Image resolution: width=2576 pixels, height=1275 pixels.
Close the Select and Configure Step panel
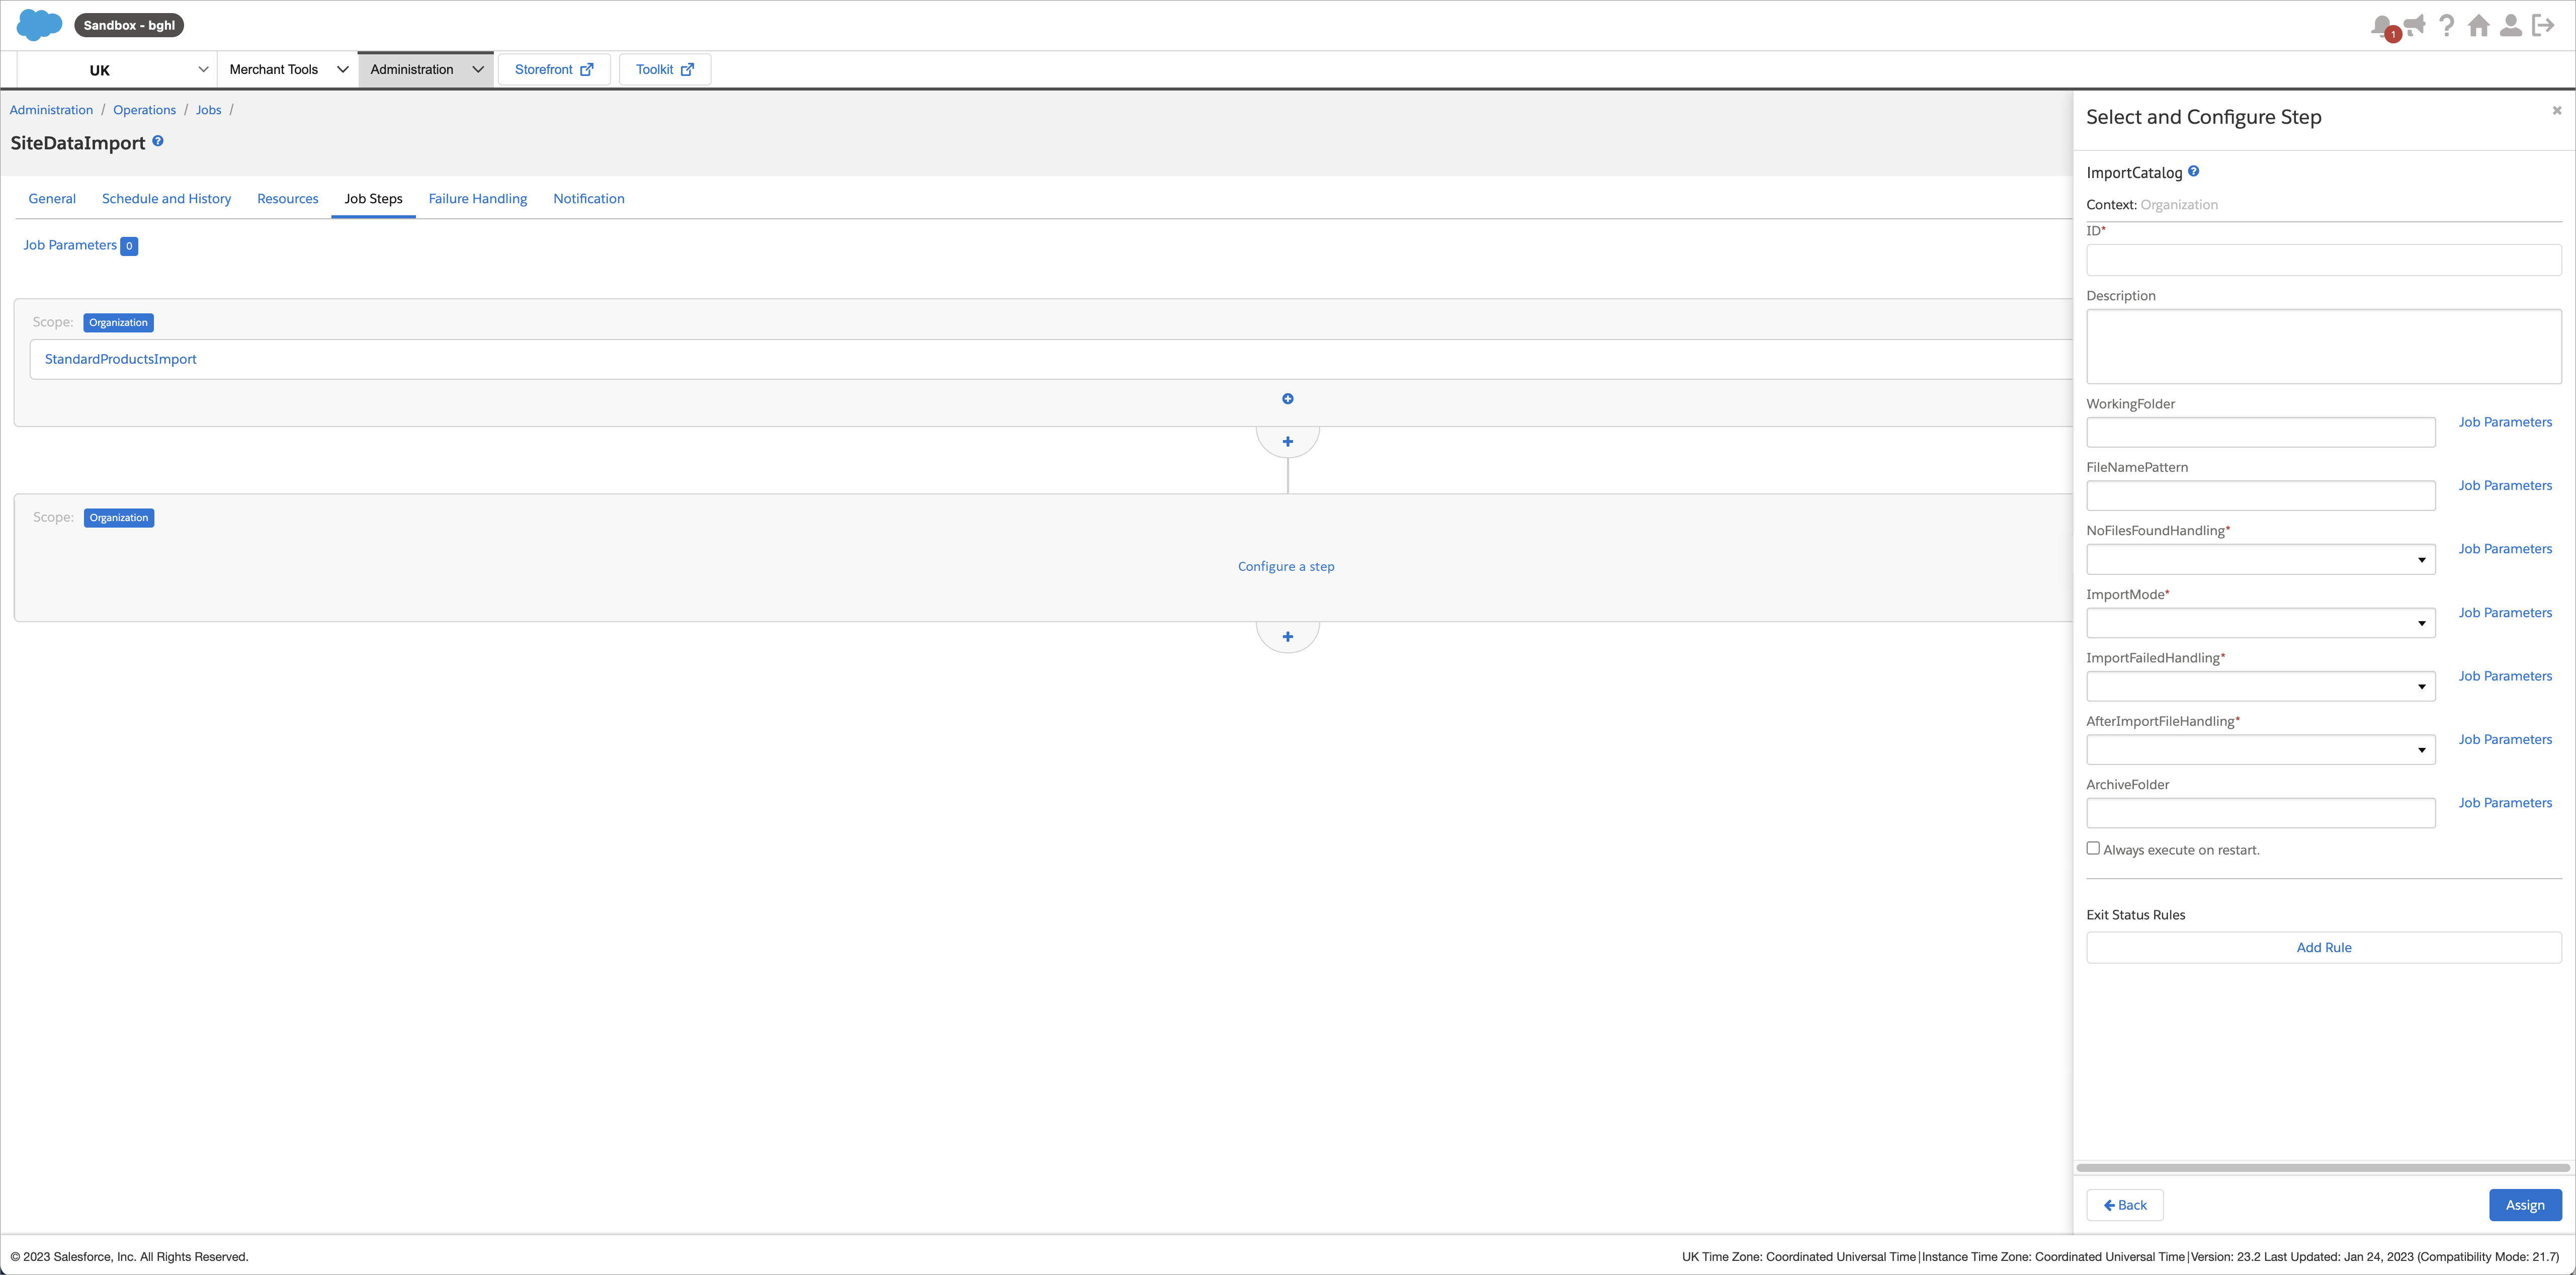pyautogui.click(x=2557, y=110)
